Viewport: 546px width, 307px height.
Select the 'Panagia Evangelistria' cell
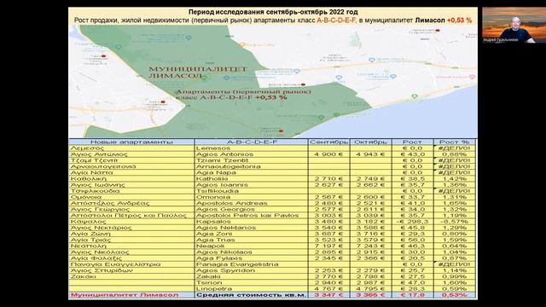coord(252,264)
